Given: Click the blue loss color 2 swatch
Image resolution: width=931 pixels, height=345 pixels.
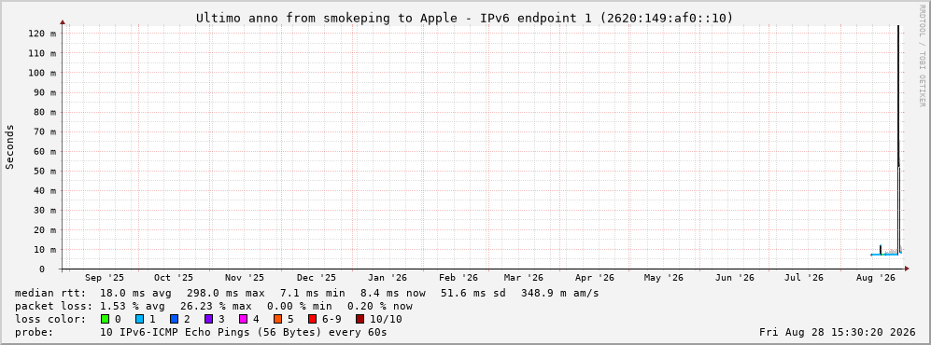Looking at the screenshot, I should tap(174, 320).
